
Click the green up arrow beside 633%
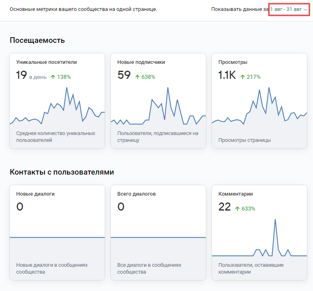(237, 209)
